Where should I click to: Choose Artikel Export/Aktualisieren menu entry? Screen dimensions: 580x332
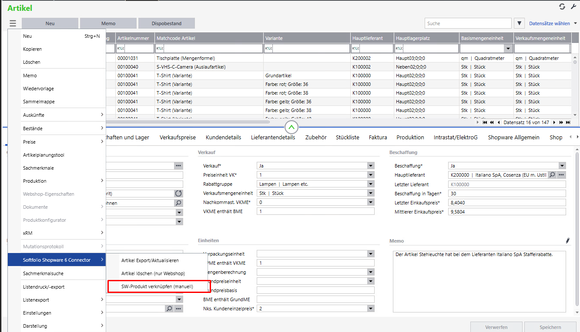(x=150, y=260)
